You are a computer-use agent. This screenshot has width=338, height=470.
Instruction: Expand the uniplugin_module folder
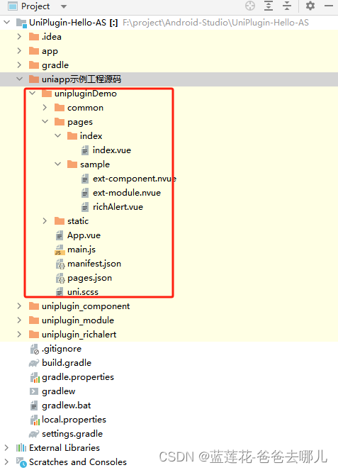pyautogui.click(x=19, y=320)
